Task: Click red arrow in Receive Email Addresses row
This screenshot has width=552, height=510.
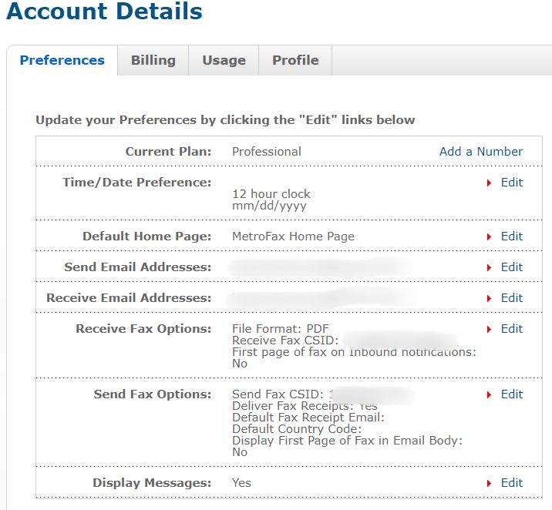Action: [490, 299]
